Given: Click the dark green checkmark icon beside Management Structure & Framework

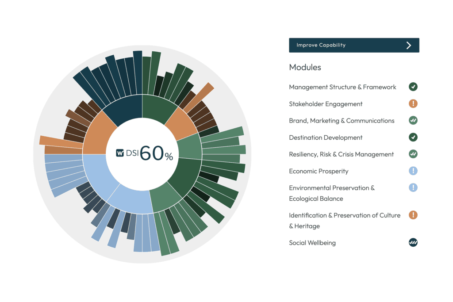Looking at the screenshot, I should (x=413, y=87).
